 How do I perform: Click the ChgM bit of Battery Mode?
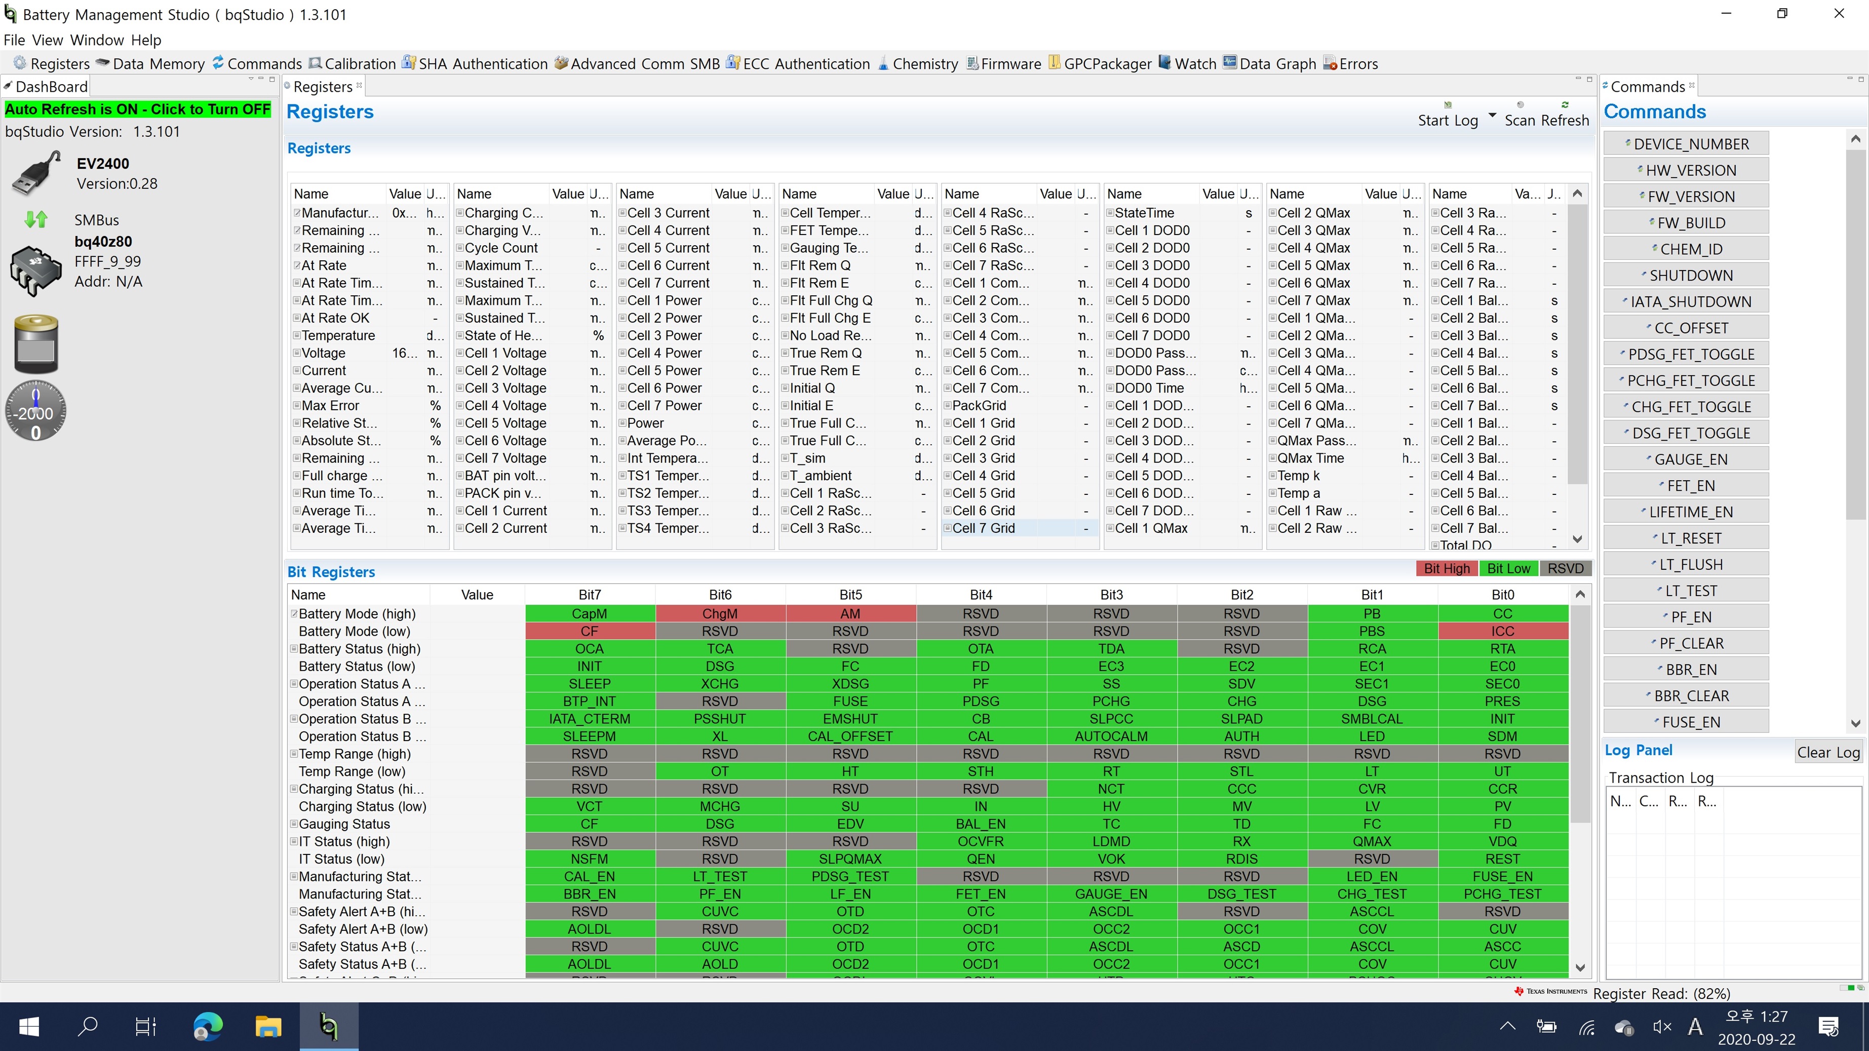720,613
